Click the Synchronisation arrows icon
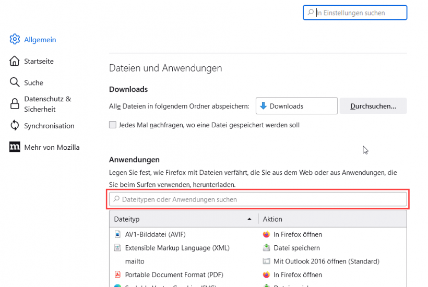428x287 pixels. [x=15, y=125]
